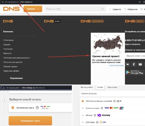Click the magnifier search icon
The height and width of the screenshot is (126, 145).
(x=103, y=9)
